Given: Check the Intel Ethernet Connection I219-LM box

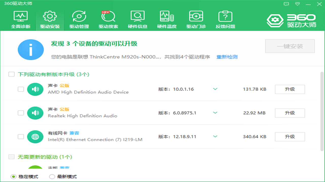Looking at the screenshot, I should (x=21, y=137).
